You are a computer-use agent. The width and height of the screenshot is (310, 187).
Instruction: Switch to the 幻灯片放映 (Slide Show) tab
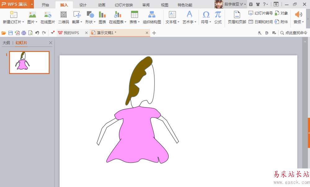click(124, 5)
